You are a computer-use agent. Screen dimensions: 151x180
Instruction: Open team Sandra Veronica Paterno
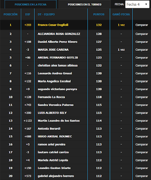[x=55, y=105]
